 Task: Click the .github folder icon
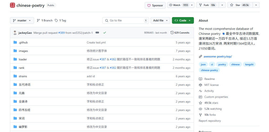pos(15,42)
